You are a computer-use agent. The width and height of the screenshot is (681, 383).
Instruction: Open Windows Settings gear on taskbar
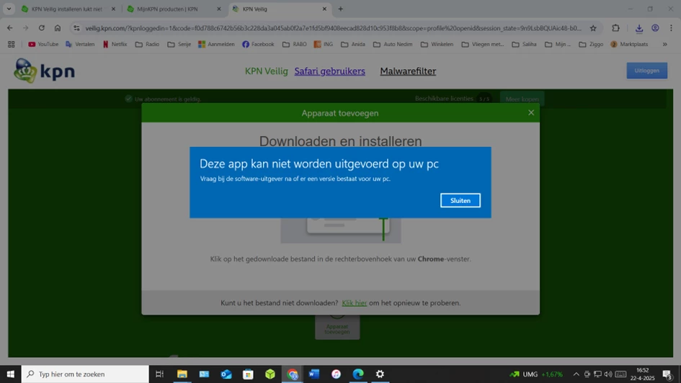click(380, 374)
